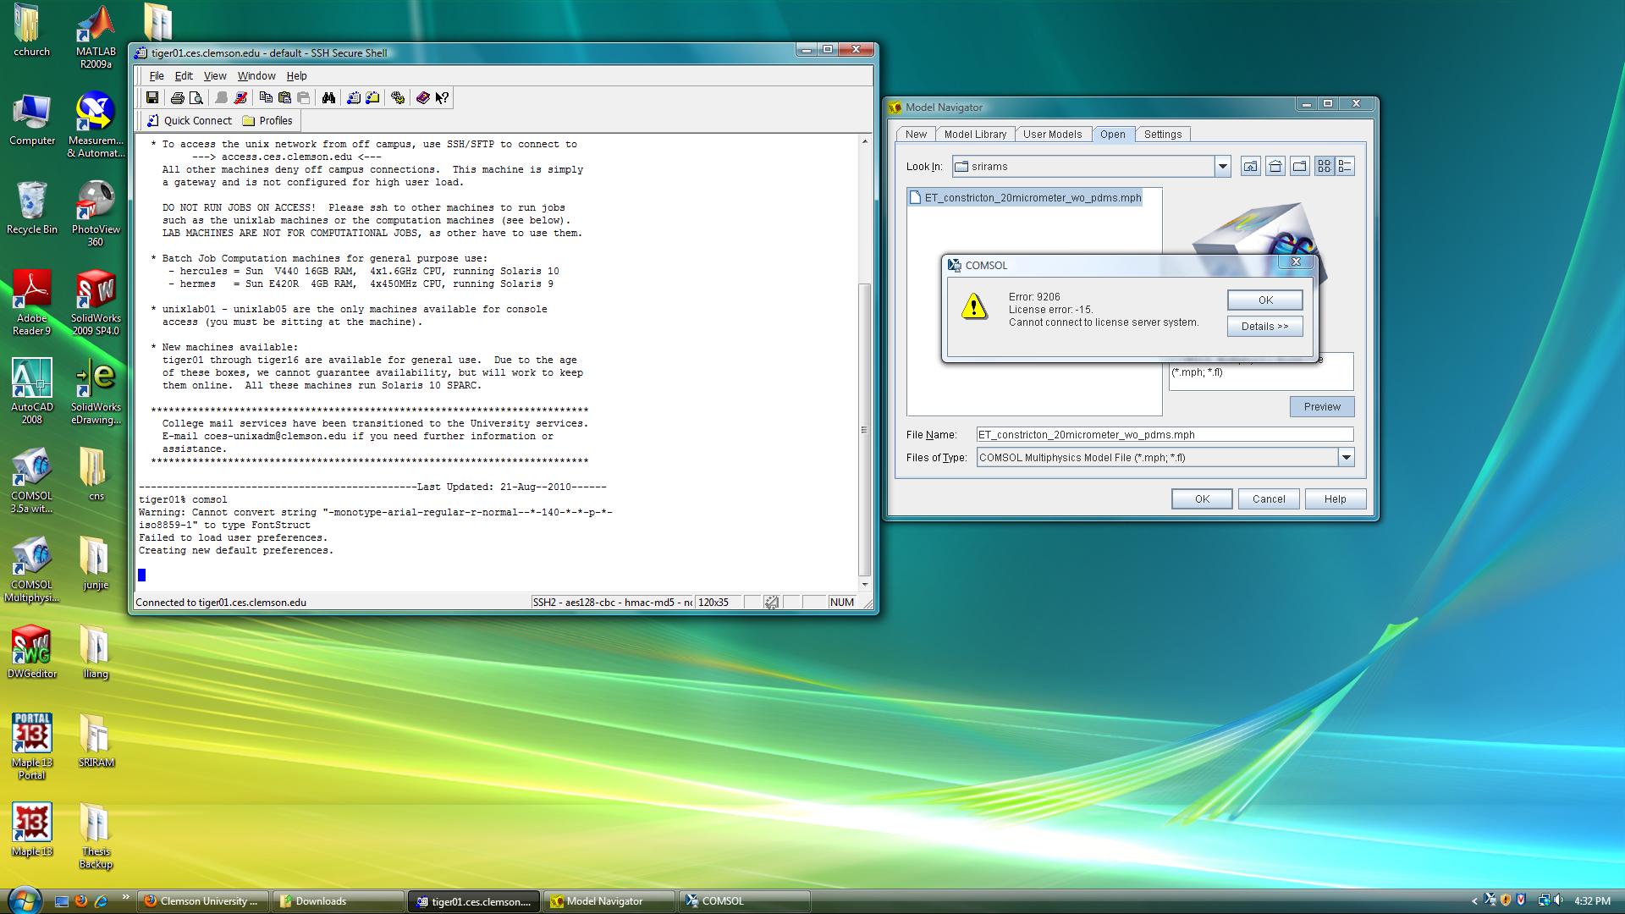The width and height of the screenshot is (1625, 914).
Task: Open the Help menu in SSH Secure Shell
Action: [296, 75]
